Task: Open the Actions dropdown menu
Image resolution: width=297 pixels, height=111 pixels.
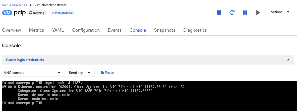Action: click(281, 12)
